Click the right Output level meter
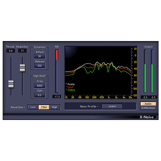The height and width of the screenshot is (161, 161). pos(152,71)
